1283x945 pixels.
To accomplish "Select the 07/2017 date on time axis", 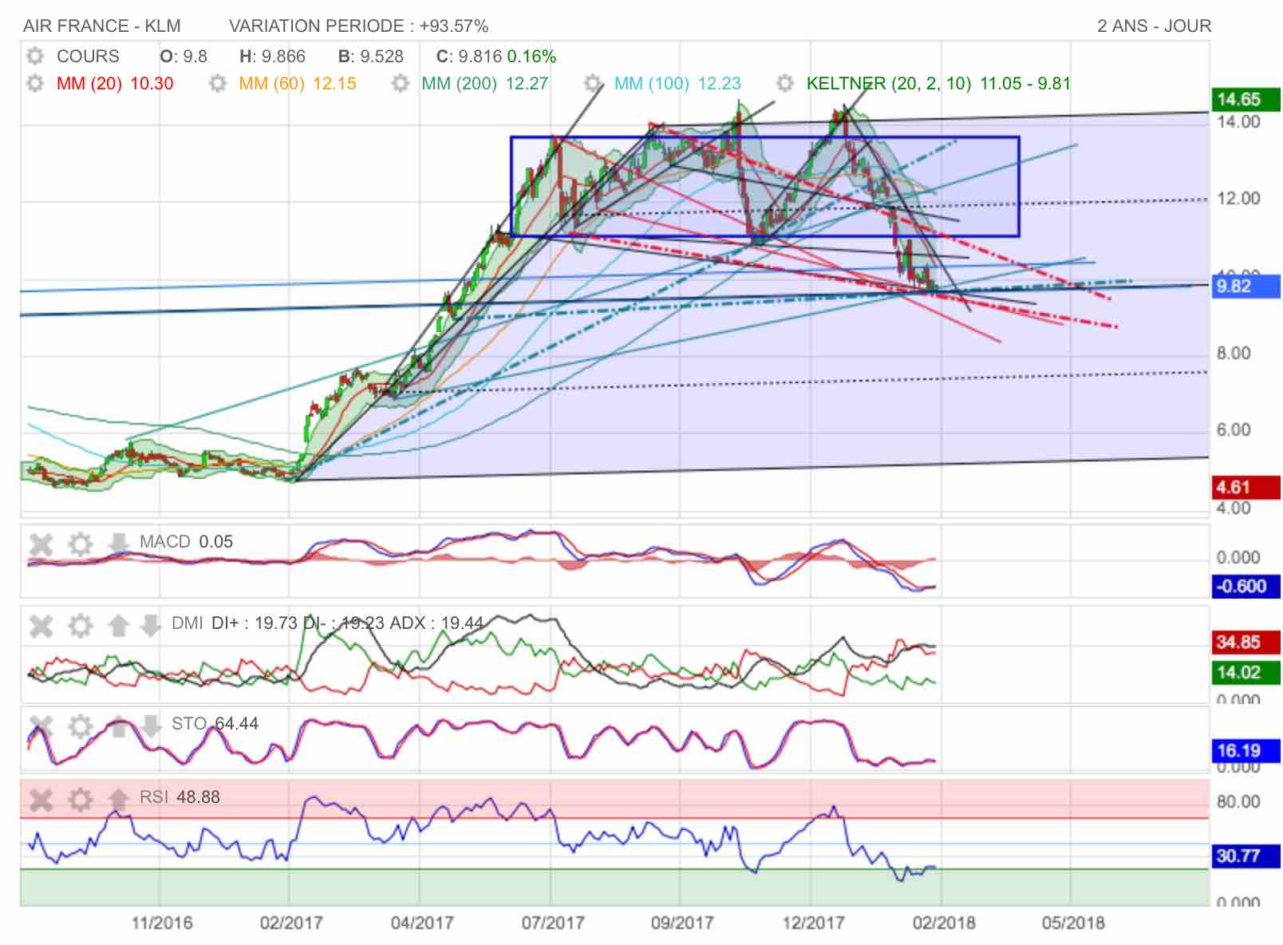I will [x=553, y=923].
